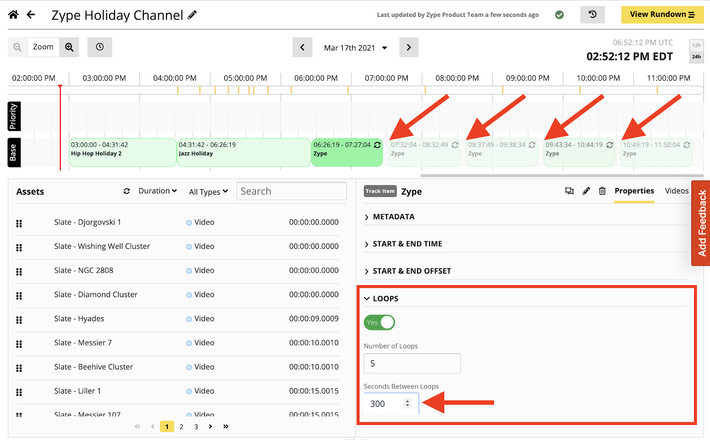Viewport: 710px width, 440px height.
Task: Switch to the Properties tab
Action: tap(634, 191)
